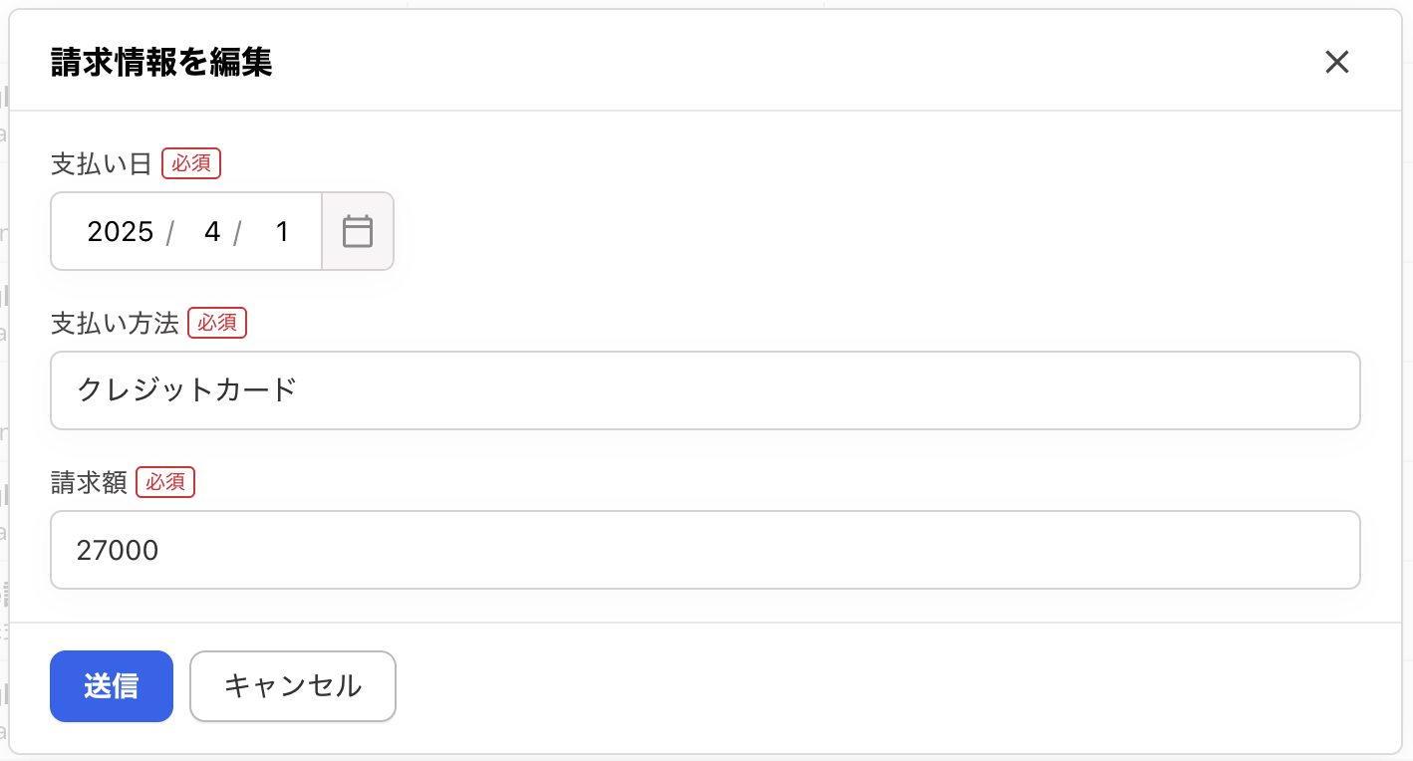Select the day segment showing 1
The height and width of the screenshot is (761, 1413).
click(282, 232)
